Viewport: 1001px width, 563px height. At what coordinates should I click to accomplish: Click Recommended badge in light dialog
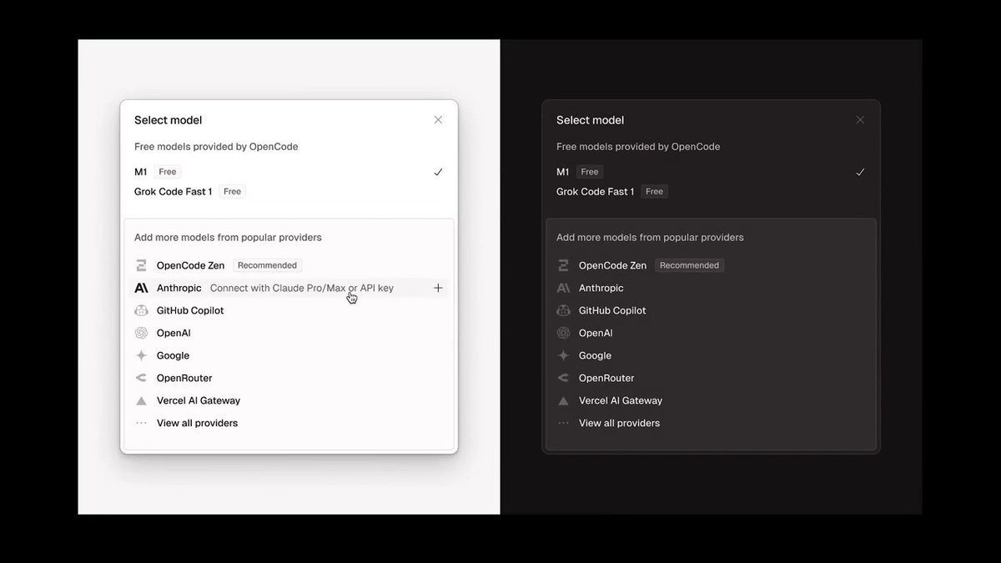[x=267, y=265]
